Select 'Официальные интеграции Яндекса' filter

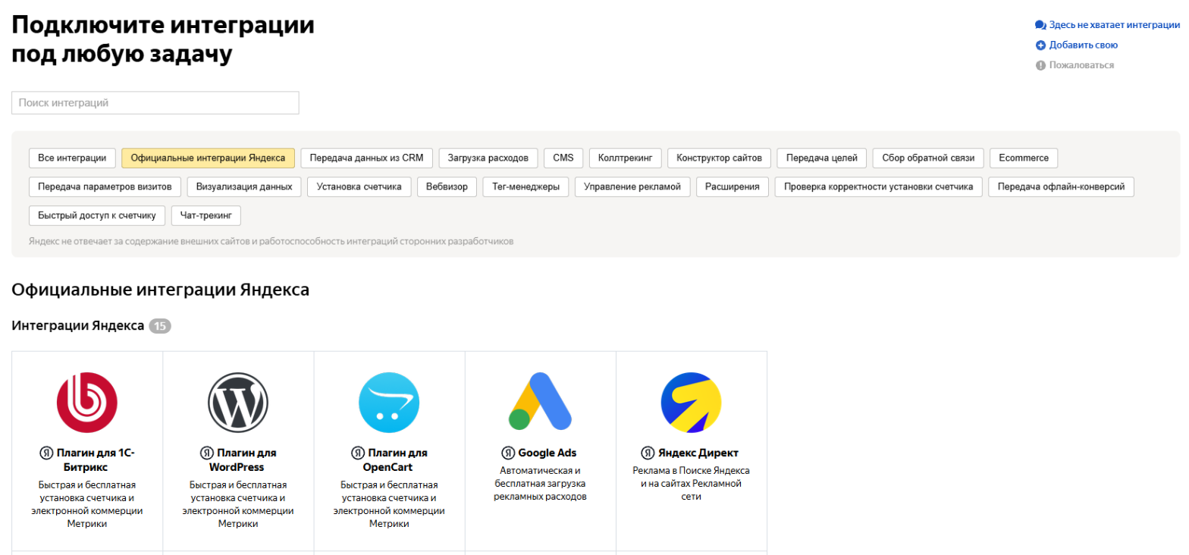pyautogui.click(x=208, y=158)
